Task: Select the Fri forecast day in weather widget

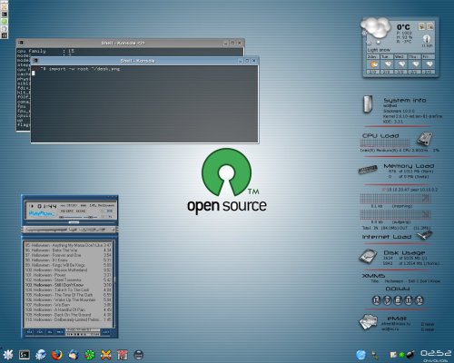Action: (428, 64)
